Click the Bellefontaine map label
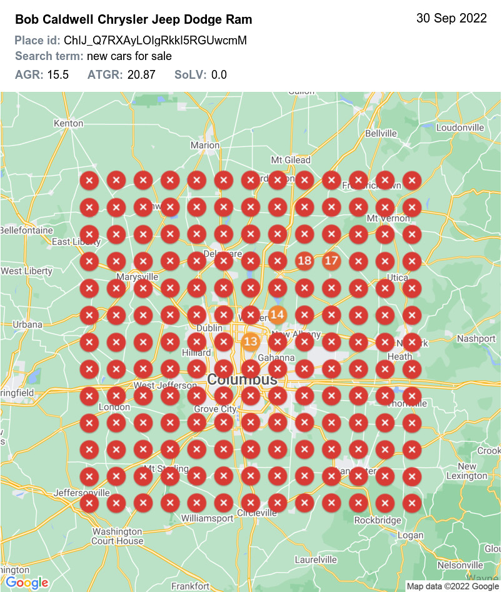 click(x=27, y=230)
